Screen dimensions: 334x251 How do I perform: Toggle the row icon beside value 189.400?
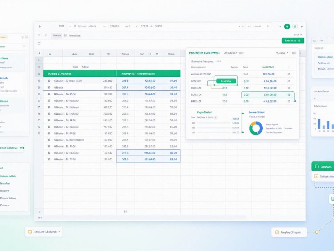pyautogui.click(x=49, y=159)
